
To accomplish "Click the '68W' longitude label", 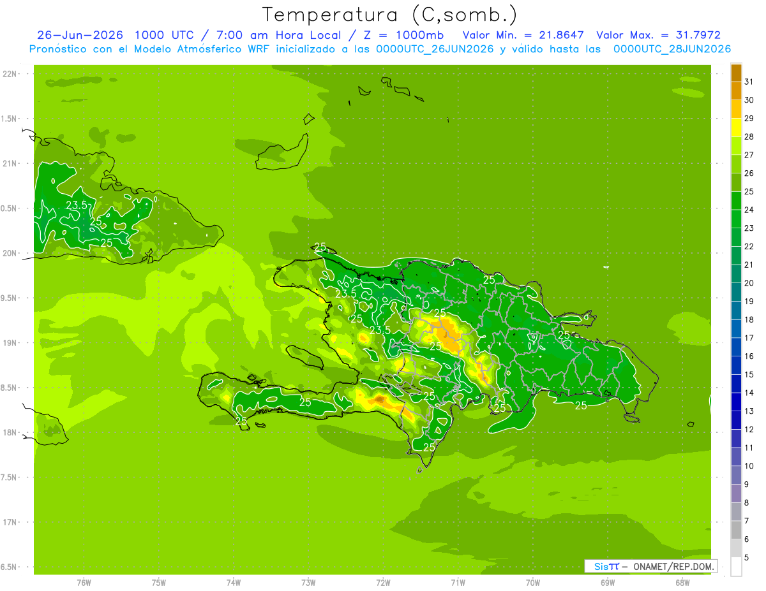I will (x=682, y=583).
